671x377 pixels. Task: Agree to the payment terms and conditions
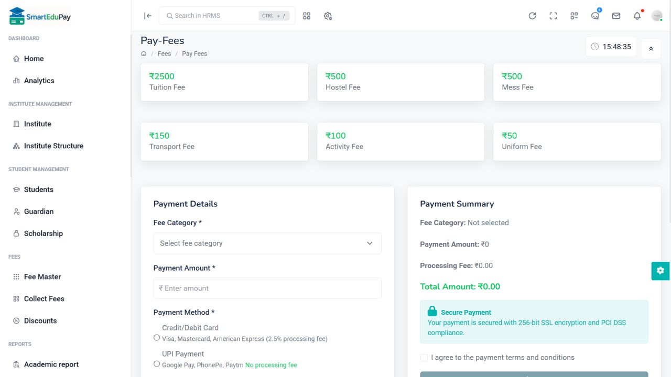point(424,357)
